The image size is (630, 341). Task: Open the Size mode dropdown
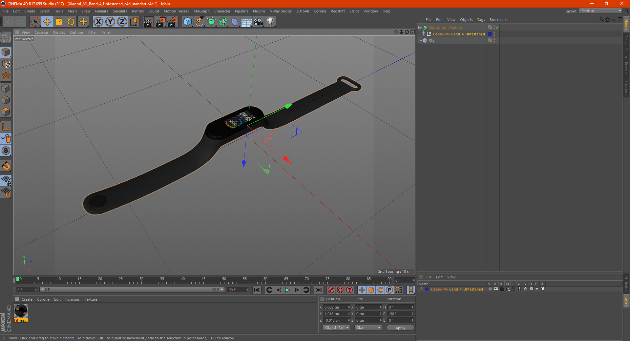[x=368, y=328]
